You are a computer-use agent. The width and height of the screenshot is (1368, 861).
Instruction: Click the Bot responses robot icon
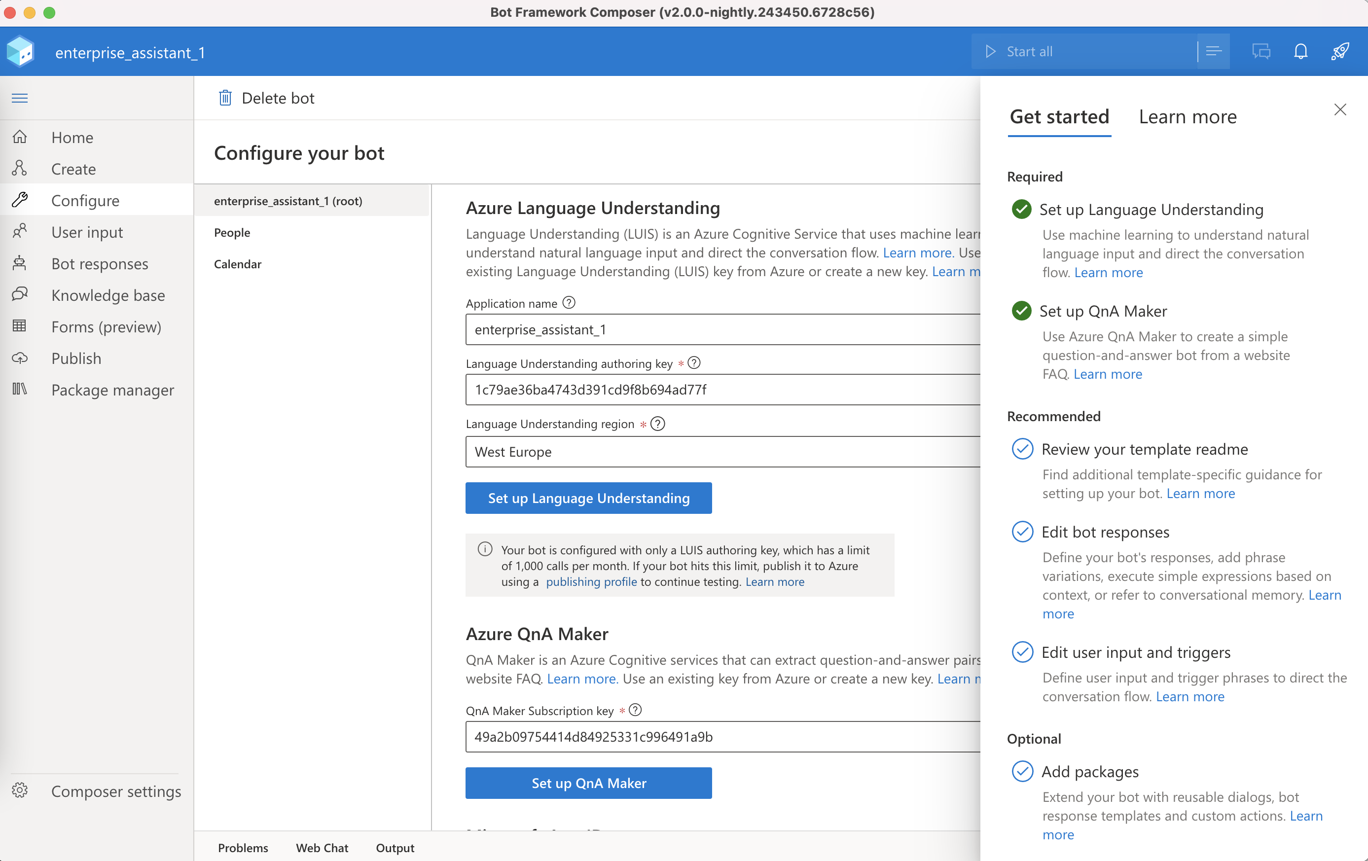point(19,263)
